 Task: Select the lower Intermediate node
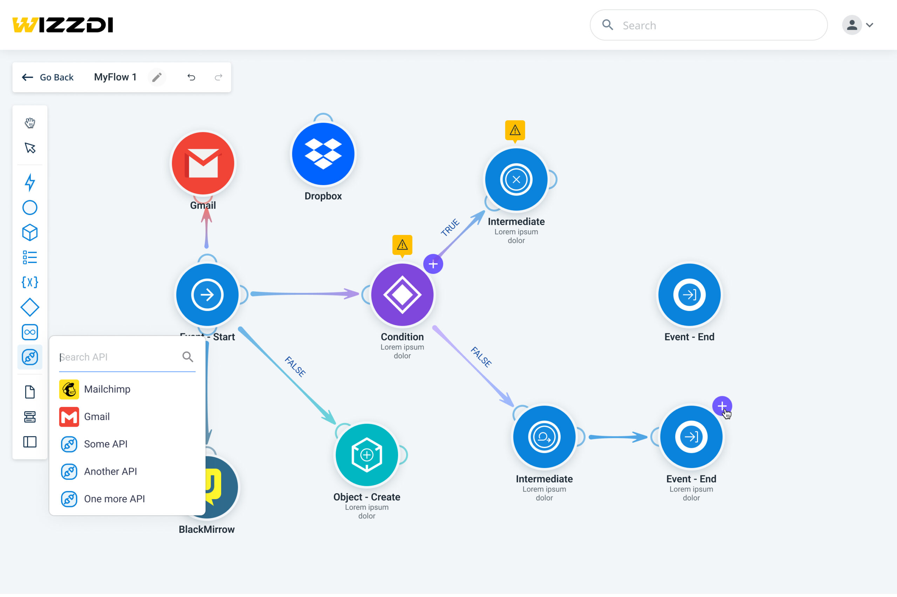click(x=544, y=437)
